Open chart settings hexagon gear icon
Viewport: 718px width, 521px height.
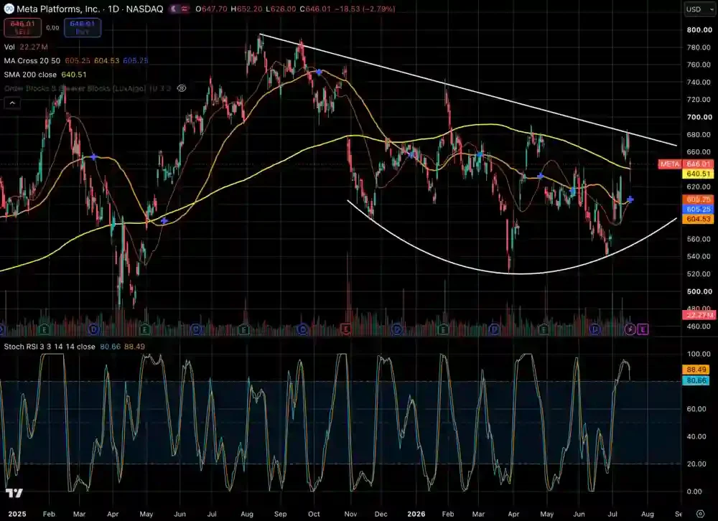pyautogui.click(x=700, y=514)
